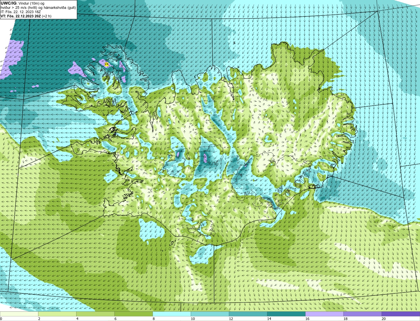Click the 16–18 m/s light purple swatch
Image resolution: width=420 pixels, height=321 pixels.
coord(325,314)
